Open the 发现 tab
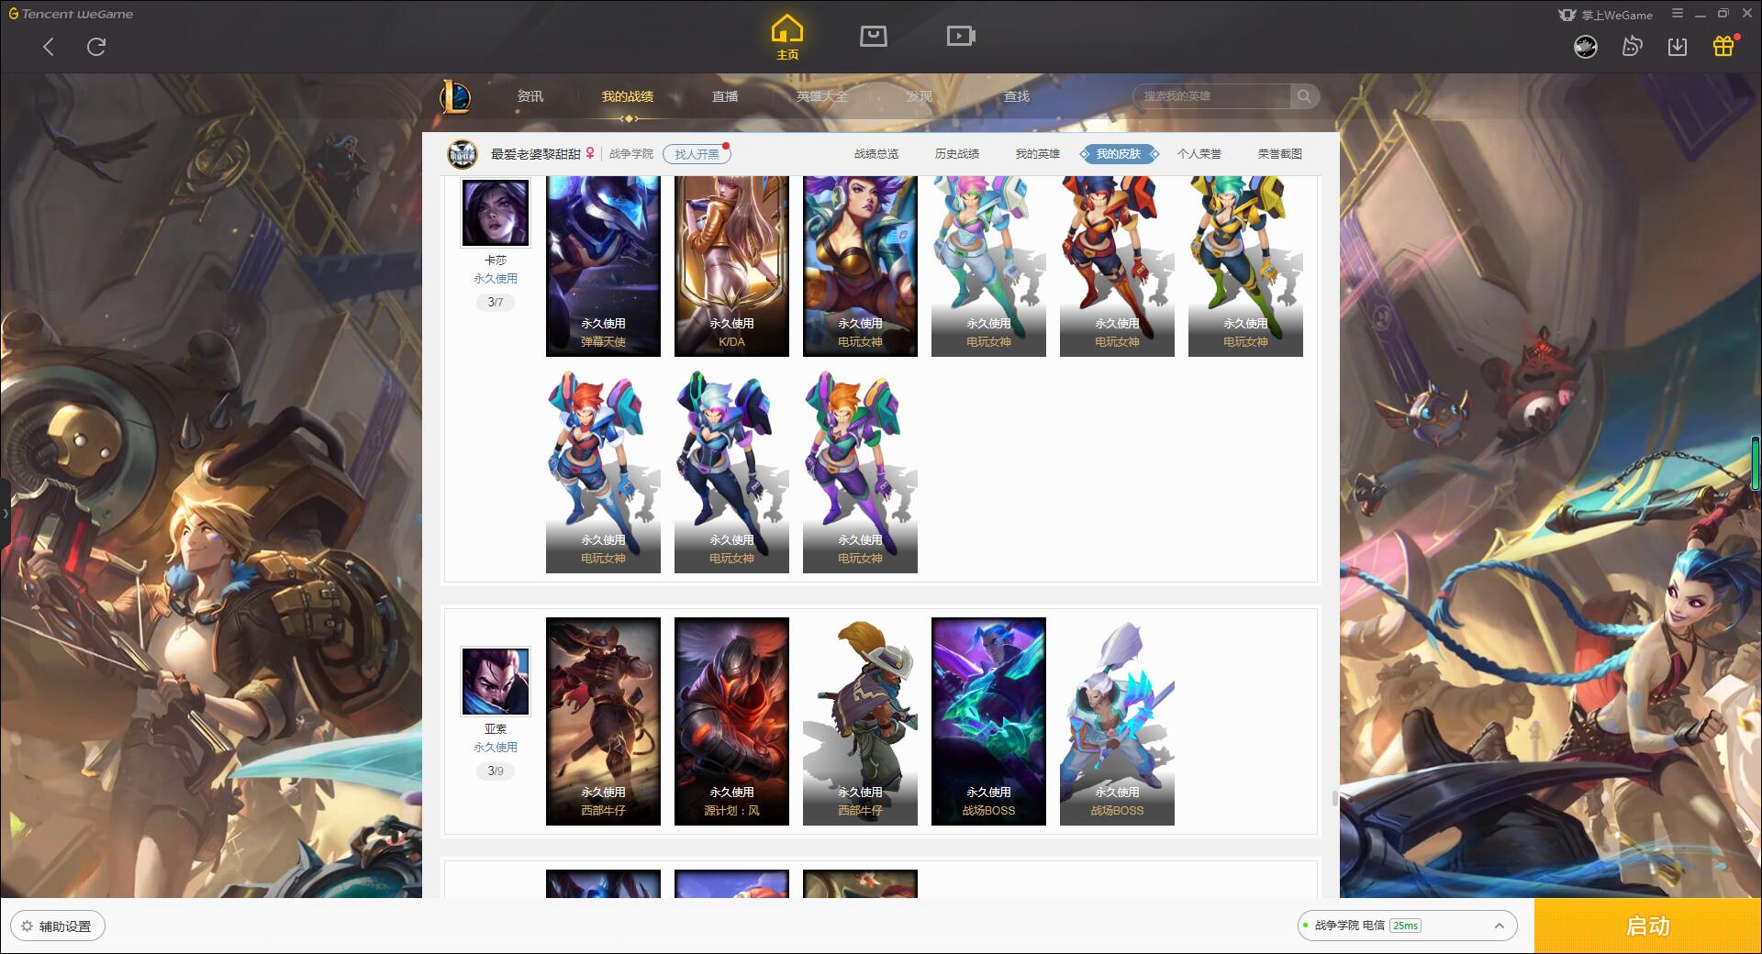Viewport: 1762px width, 954px height. pos(920,96)
